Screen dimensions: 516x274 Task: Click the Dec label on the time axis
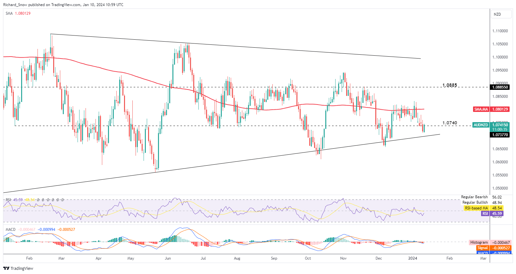379,258
